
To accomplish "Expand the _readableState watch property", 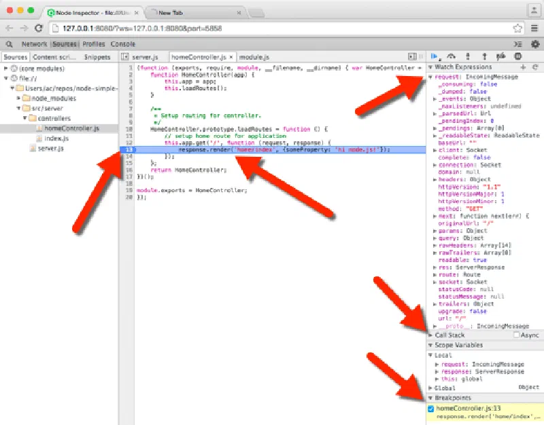I will [x=435, y=135].
